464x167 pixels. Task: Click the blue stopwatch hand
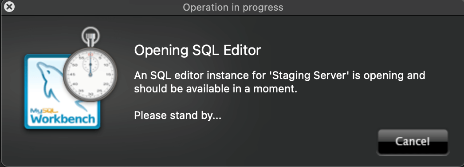click(90, 64)
